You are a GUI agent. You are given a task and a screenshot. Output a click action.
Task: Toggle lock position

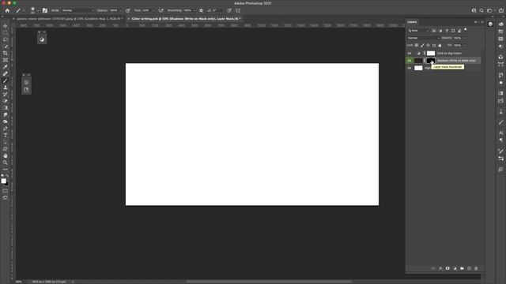429,46
